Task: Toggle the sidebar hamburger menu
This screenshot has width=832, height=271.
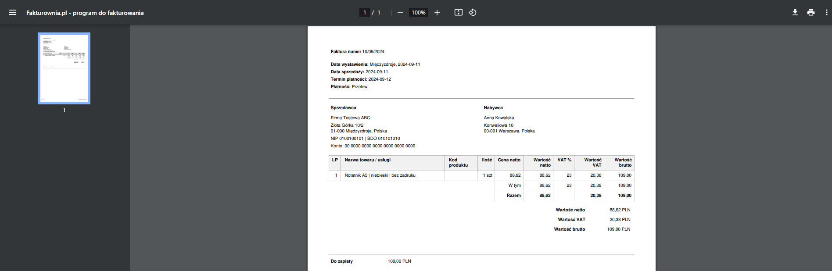Action: (x=12, y=12)
